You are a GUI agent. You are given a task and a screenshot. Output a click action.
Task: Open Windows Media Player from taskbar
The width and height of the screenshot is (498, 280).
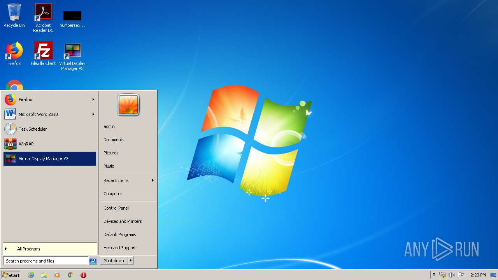pos(57,275)
